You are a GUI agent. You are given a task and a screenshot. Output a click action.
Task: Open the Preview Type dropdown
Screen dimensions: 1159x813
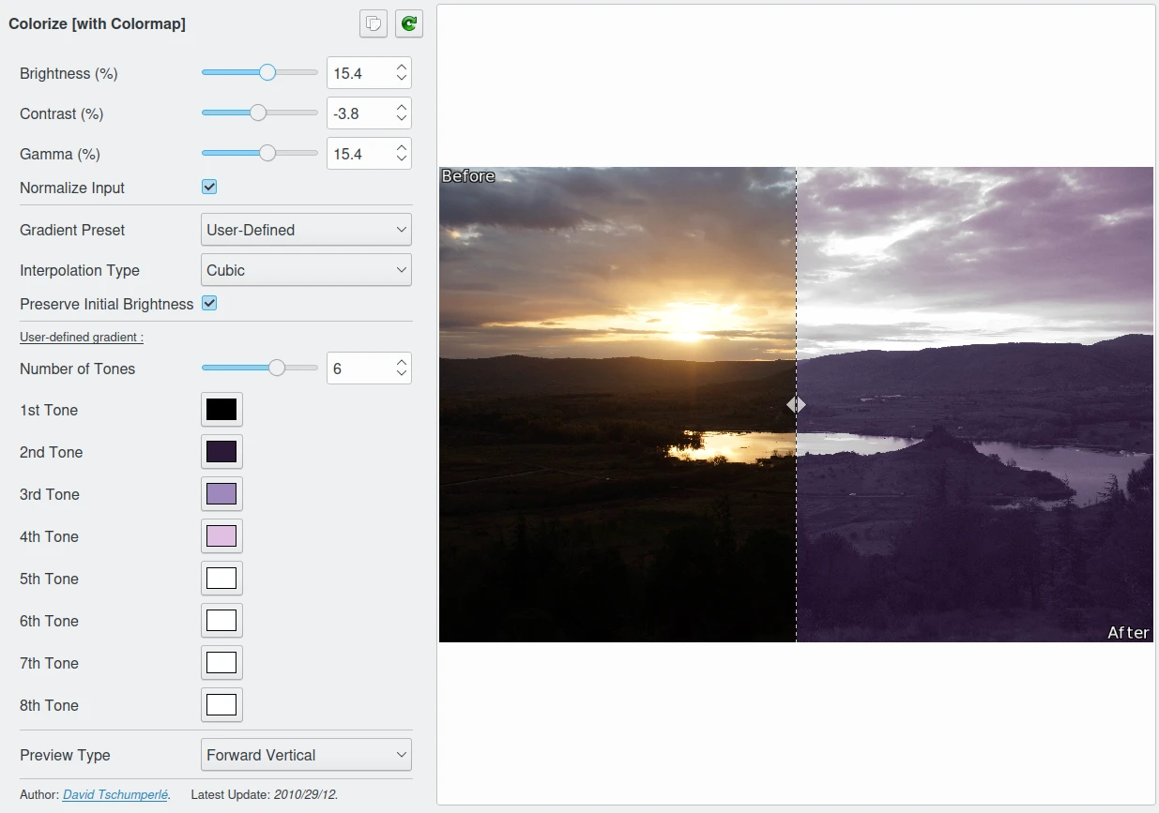306,755
